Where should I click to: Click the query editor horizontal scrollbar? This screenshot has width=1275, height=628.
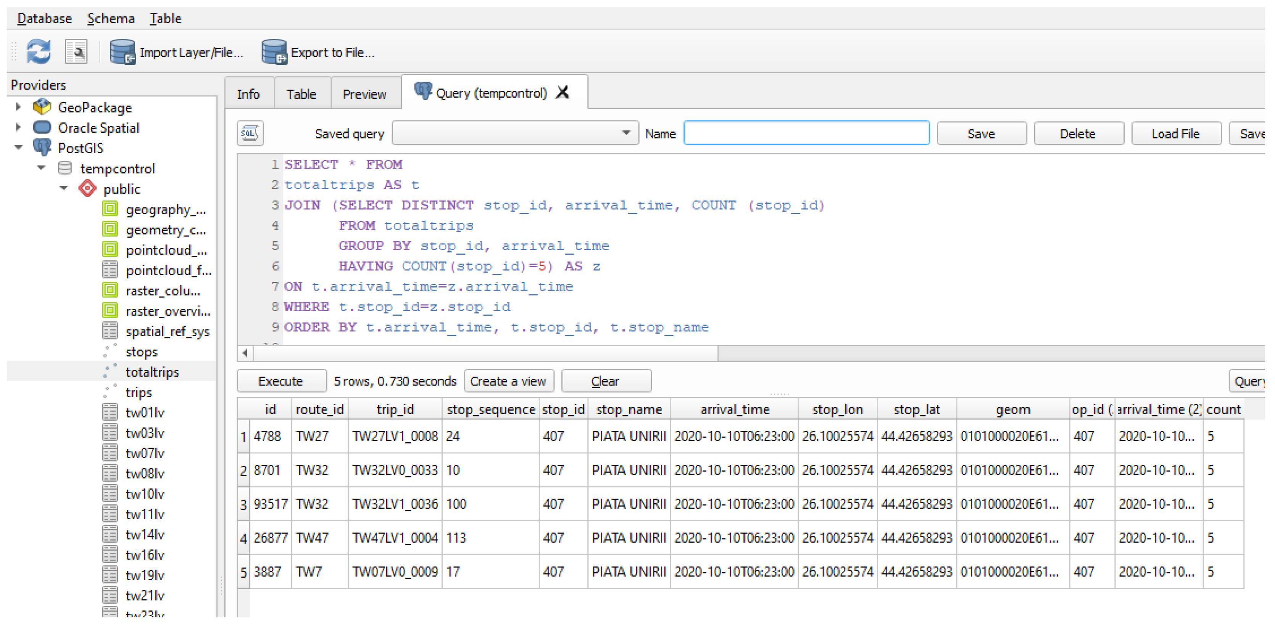(485, 353)
